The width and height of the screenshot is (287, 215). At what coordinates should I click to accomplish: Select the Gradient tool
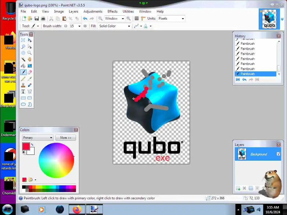click(x=30, y=66)
